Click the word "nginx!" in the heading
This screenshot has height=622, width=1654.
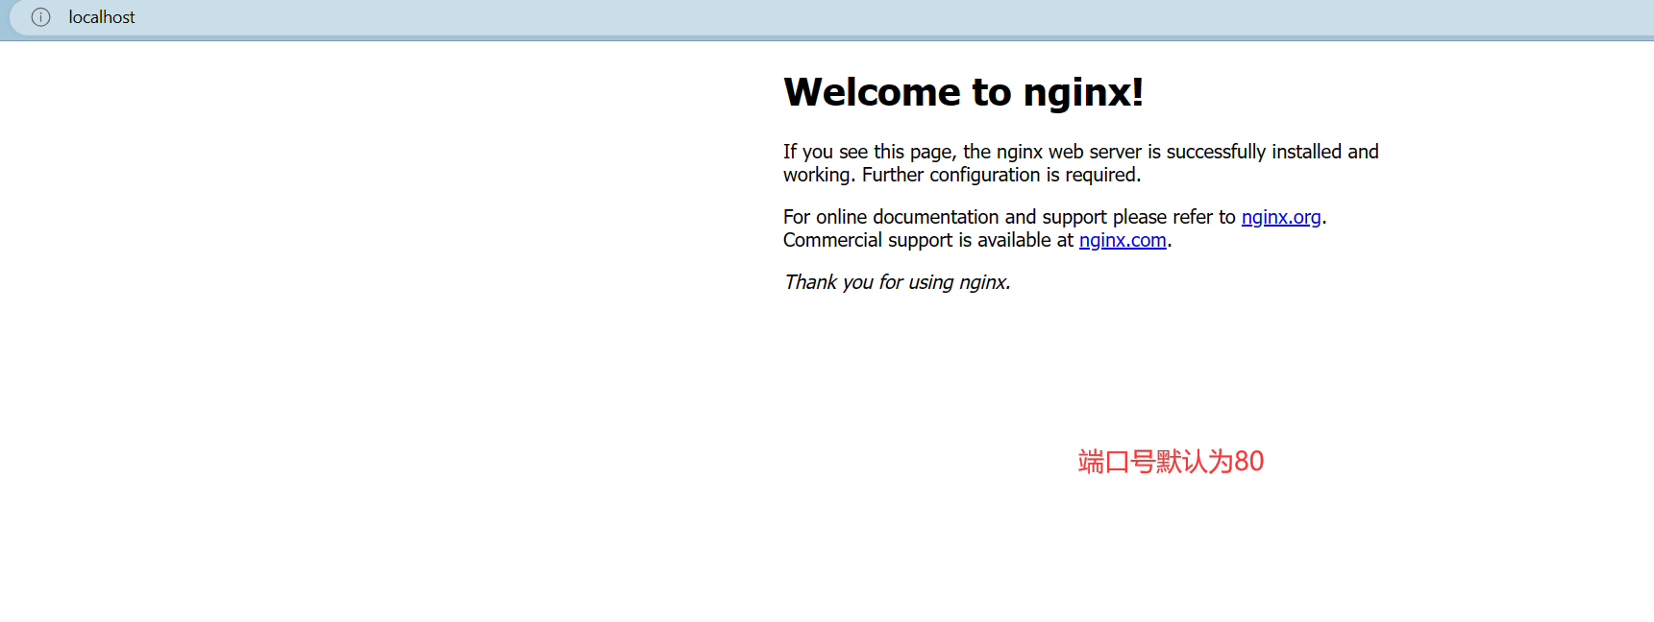[1082, 92]
